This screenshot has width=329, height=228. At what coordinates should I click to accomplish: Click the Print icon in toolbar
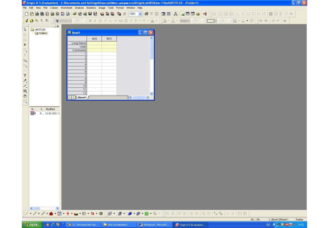[x=146, y=14]
